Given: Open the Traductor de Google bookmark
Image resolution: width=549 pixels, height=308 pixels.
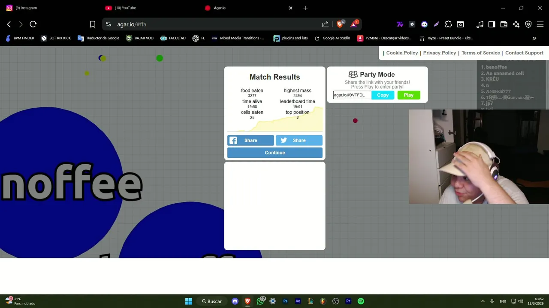Looking at the screenshot, I should (x=98, y=38).
